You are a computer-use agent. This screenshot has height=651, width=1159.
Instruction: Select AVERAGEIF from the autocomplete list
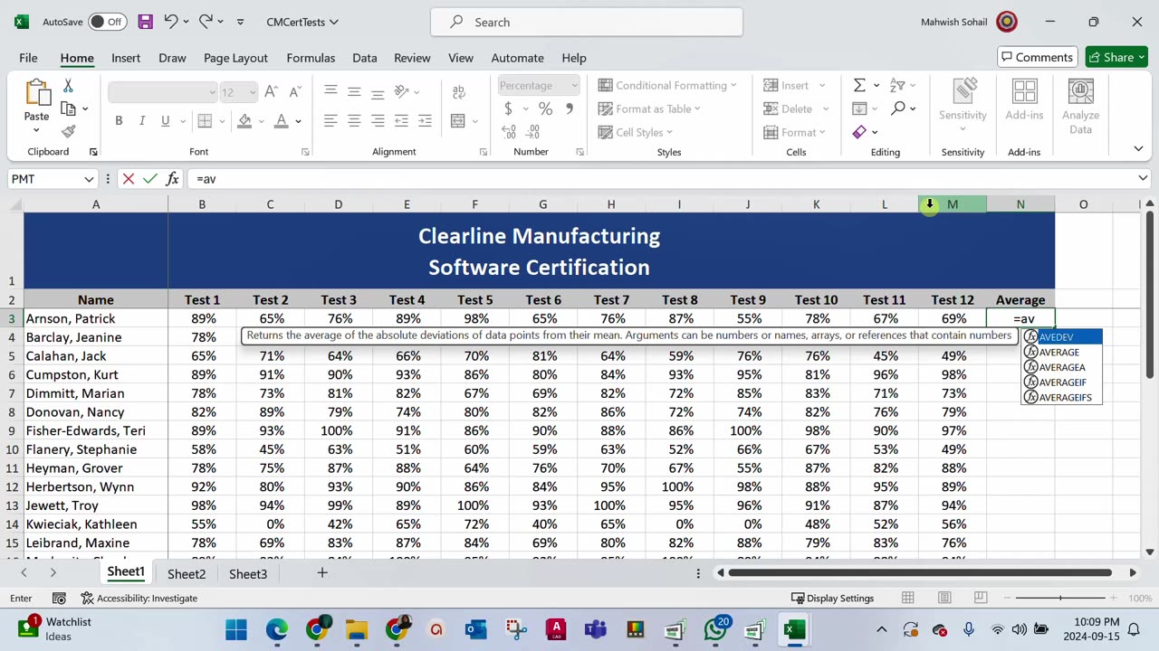1063,382
